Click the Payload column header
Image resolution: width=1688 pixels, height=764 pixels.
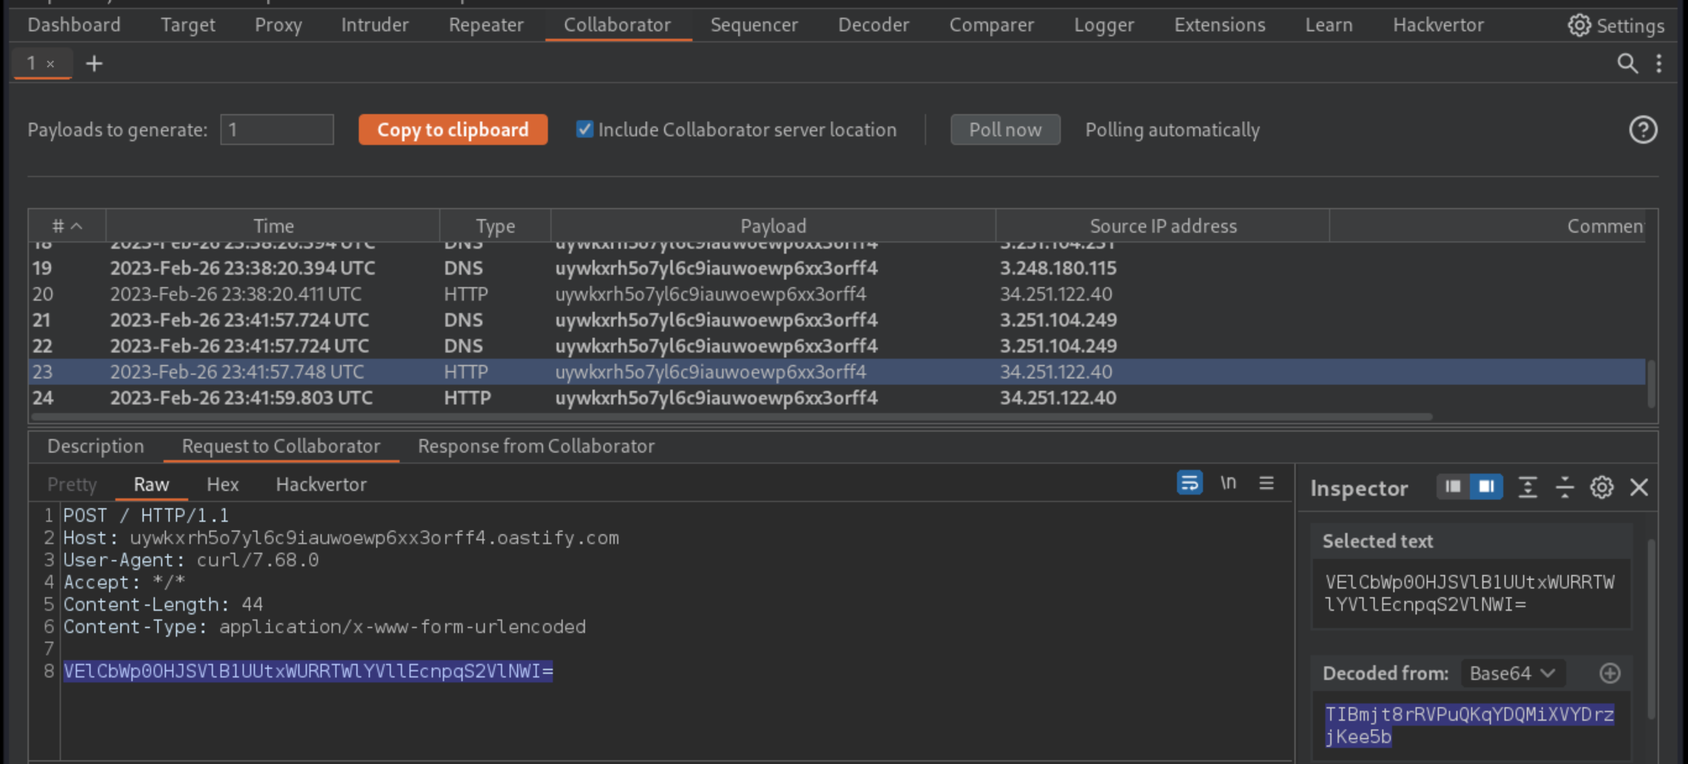773,226
